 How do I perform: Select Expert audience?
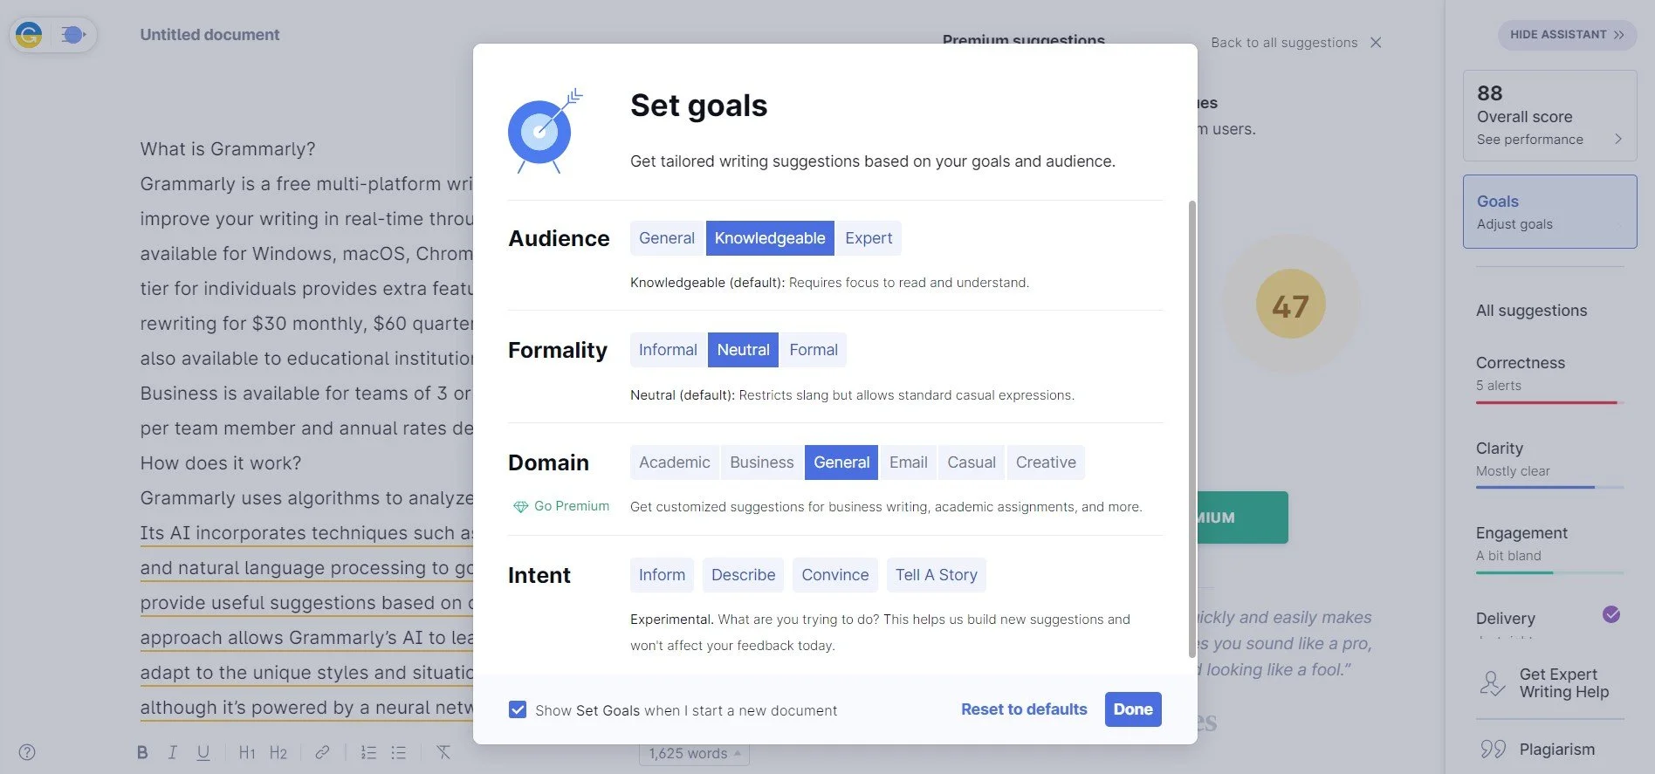coord(869,238)
